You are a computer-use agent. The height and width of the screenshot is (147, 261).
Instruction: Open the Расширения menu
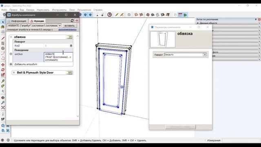84,10
